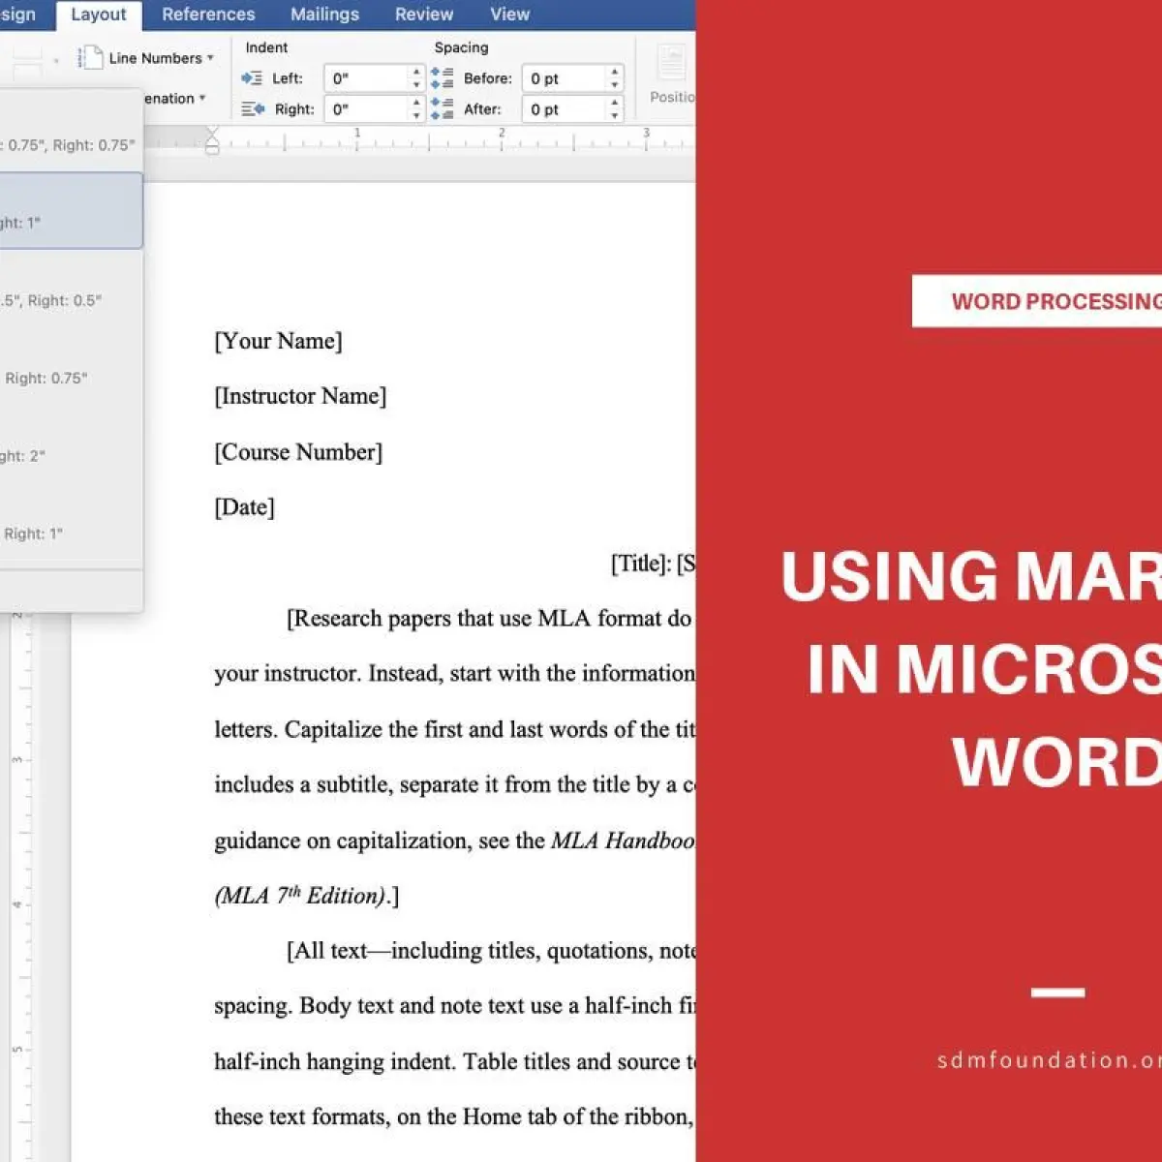The image size is (1162, 1162).
Task: Click the Line Numbers page icon
Action: tap(90, 58)
